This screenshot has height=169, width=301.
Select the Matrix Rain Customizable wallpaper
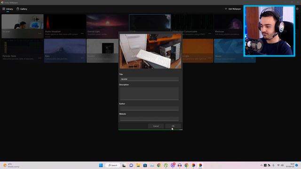click(192, 26)
